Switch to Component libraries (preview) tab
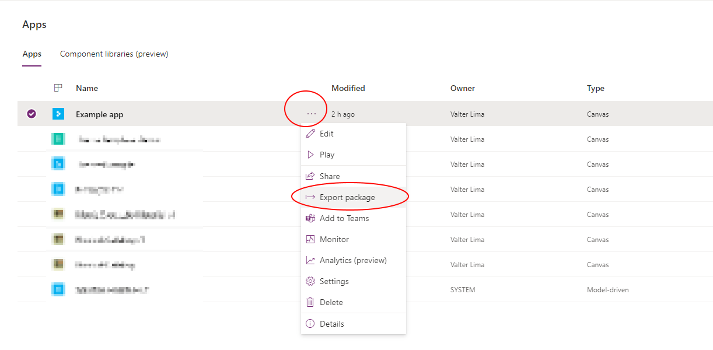The image size is (713, 350). pos(114,54)
